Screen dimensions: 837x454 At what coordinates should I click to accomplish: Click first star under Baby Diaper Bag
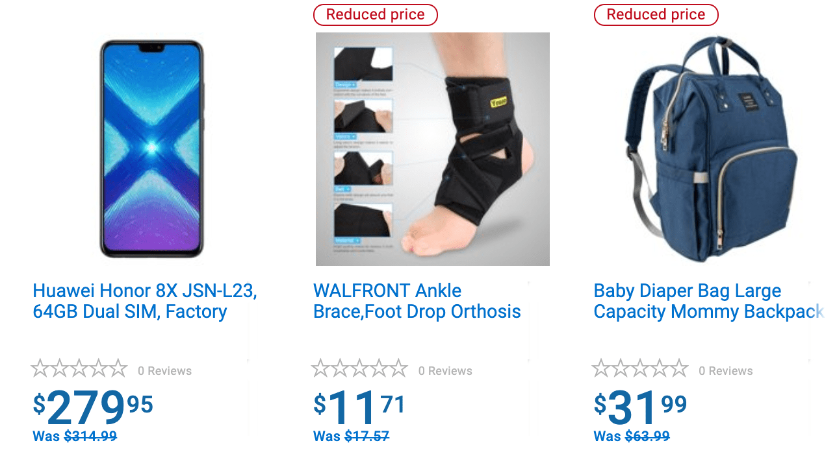tap(602, 368)
